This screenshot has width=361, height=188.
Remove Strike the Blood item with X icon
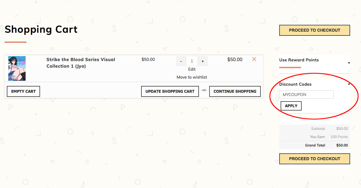tap(254, 59)
